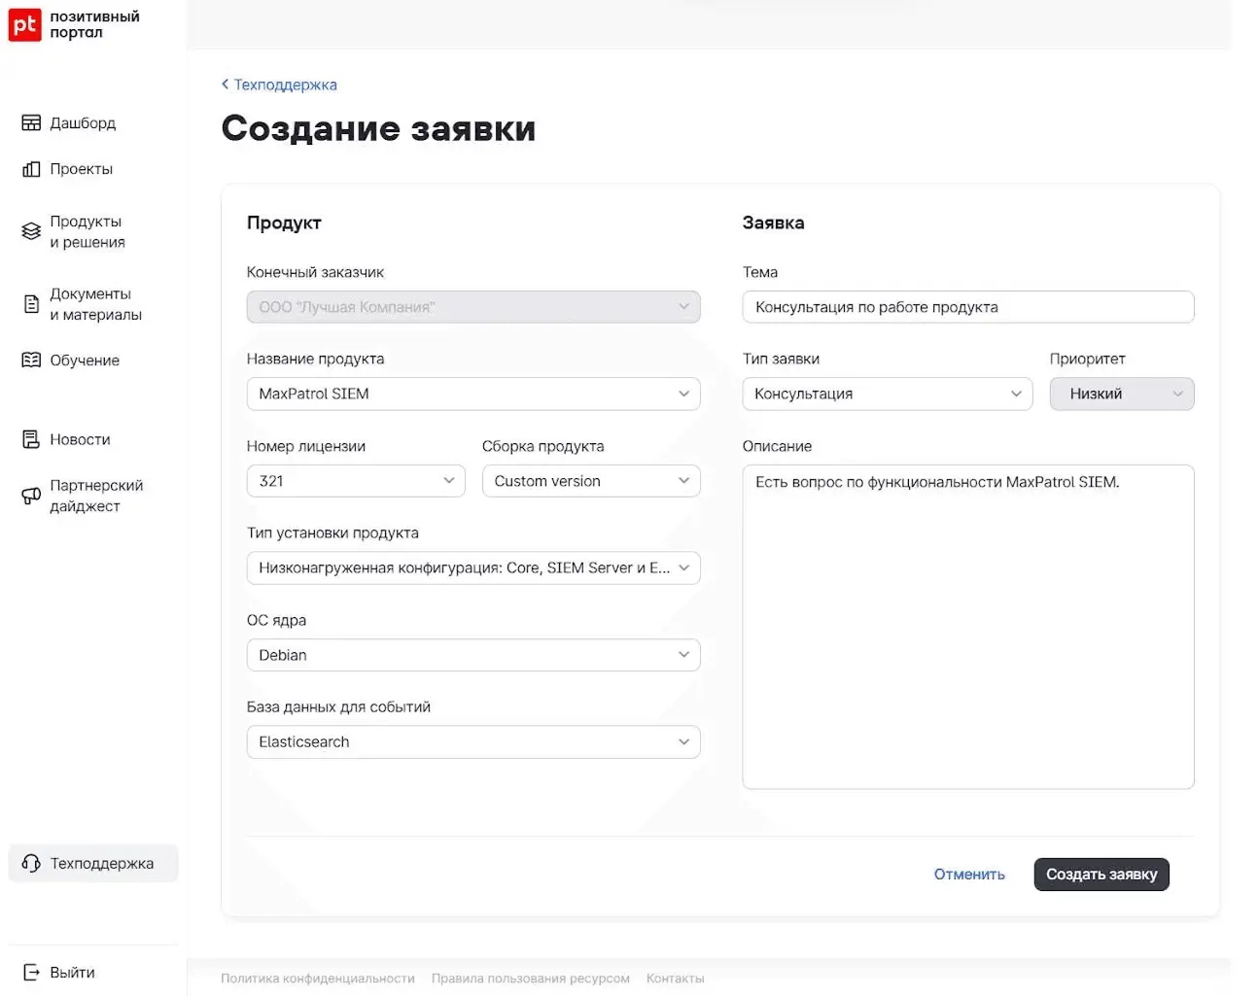Click the Тип заявки label
The image size is (1258, 996).
click(781, 359)
